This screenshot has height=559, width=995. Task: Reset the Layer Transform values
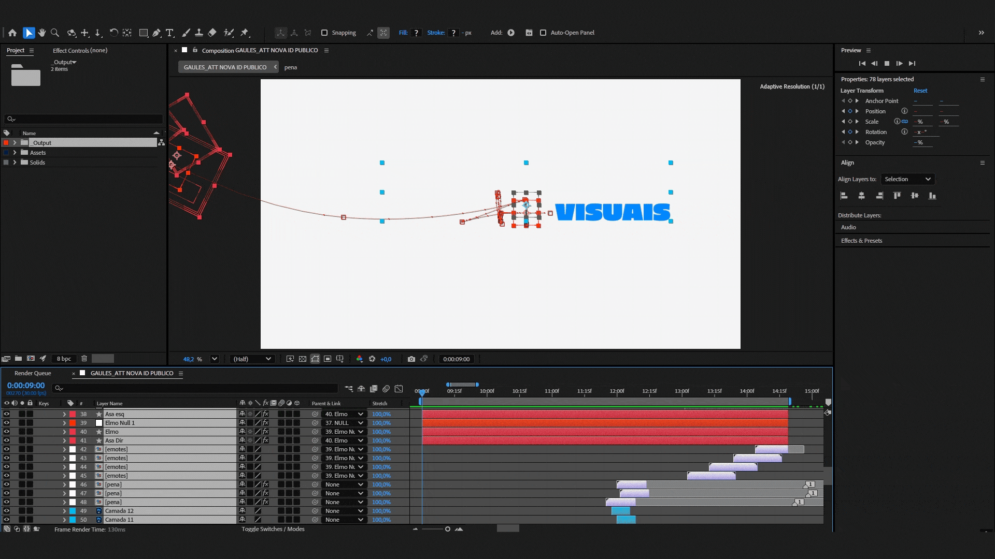(920, 91)
